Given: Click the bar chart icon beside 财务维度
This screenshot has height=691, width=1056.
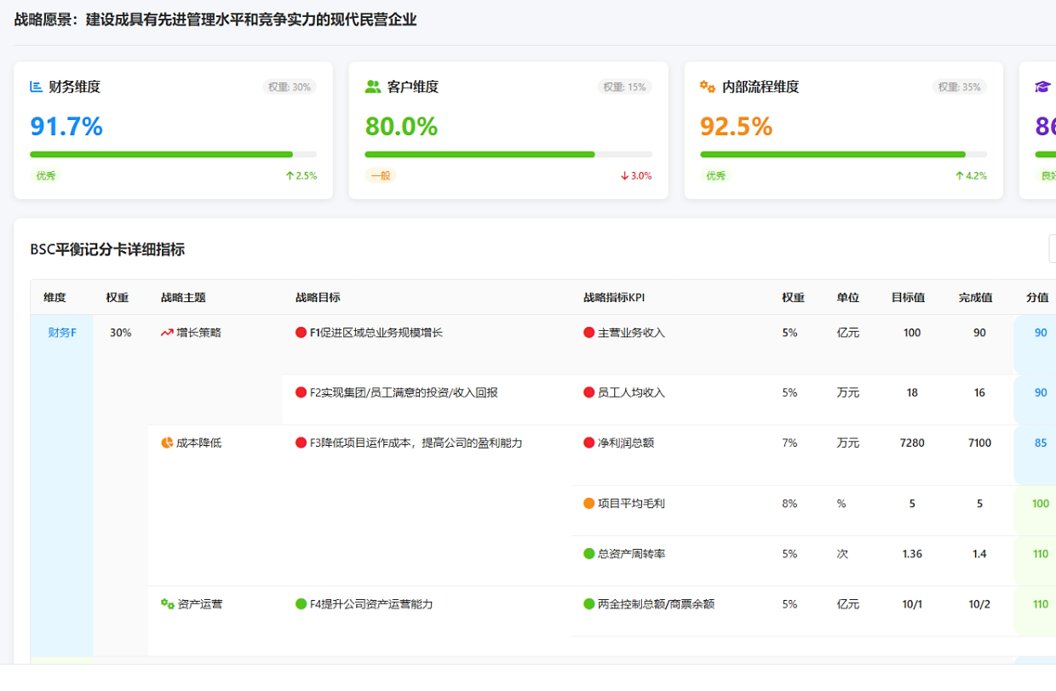Looking at the screenshot, I should (37, 87).
